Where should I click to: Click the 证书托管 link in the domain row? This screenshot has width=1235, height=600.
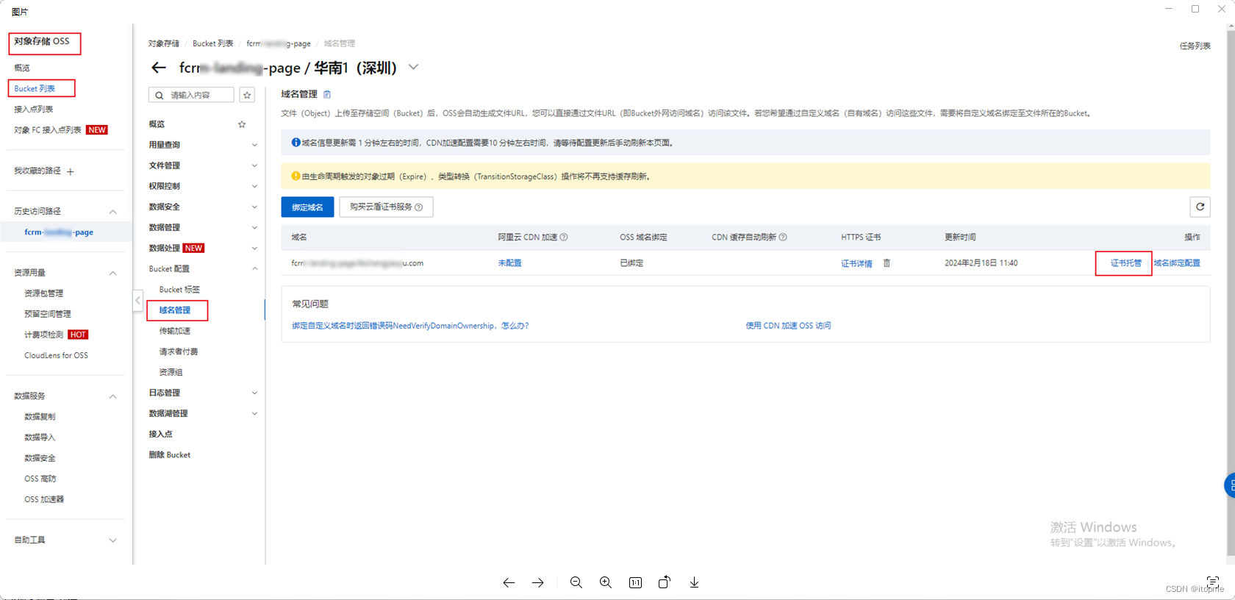(1126, 262)
